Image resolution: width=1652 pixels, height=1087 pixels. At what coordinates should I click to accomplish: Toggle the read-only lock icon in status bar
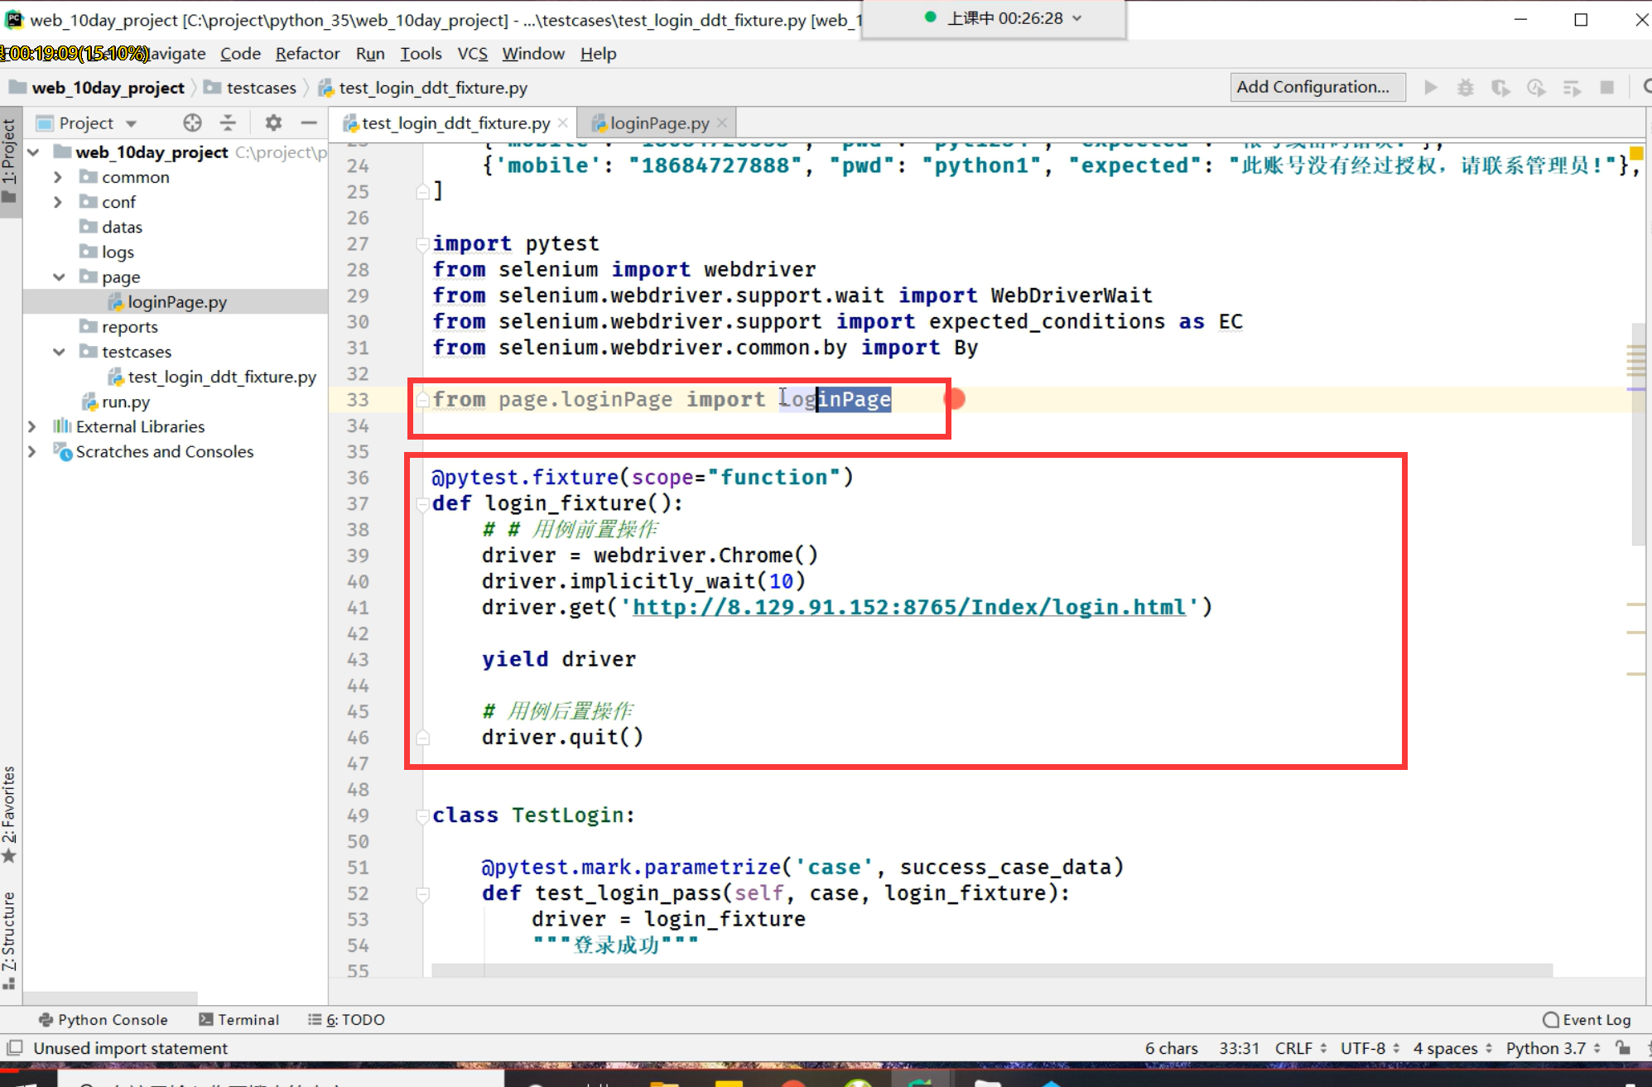(x=1623, y=1048)
